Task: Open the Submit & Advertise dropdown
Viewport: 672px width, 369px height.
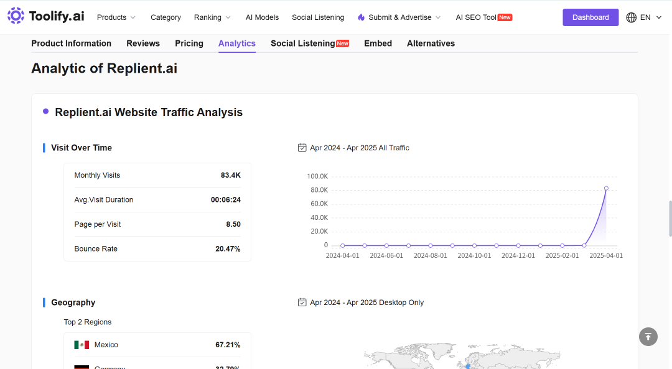Action: click(399, 17)
